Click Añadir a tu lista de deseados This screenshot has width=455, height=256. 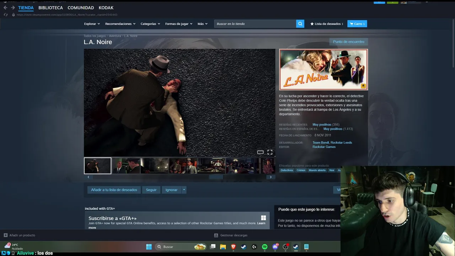tap(114, 190)
